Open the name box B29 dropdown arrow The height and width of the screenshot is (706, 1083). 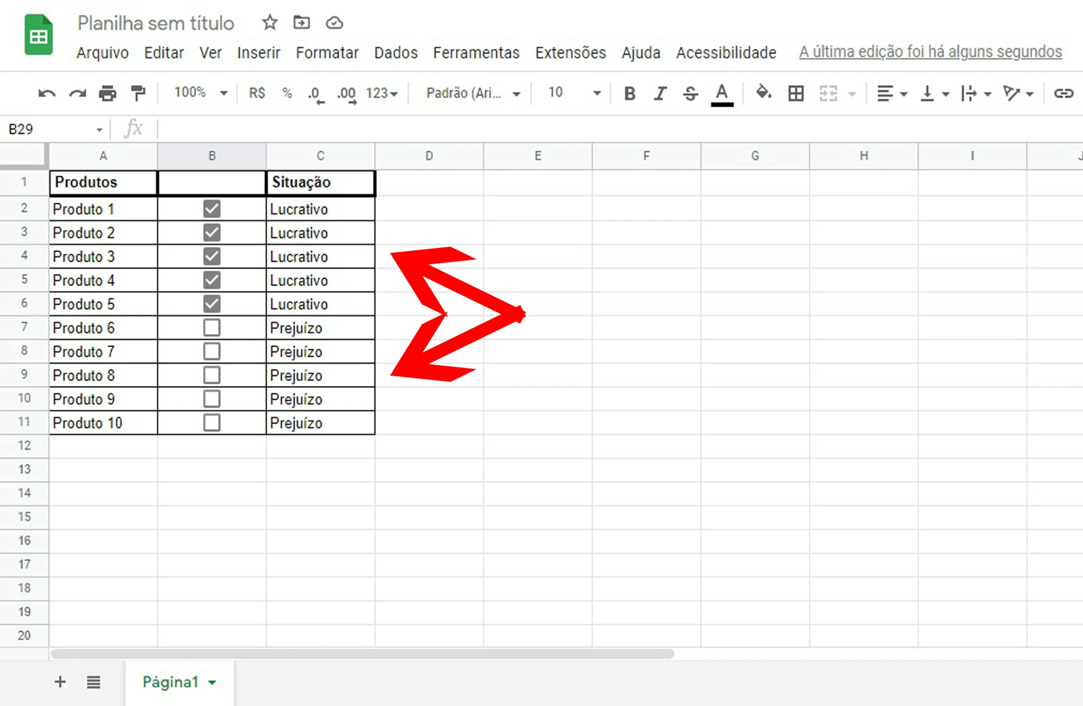pyautogui.click(x=99, y=130)
